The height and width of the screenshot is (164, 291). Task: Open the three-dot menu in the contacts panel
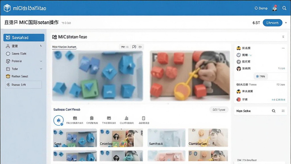point(283,48)
